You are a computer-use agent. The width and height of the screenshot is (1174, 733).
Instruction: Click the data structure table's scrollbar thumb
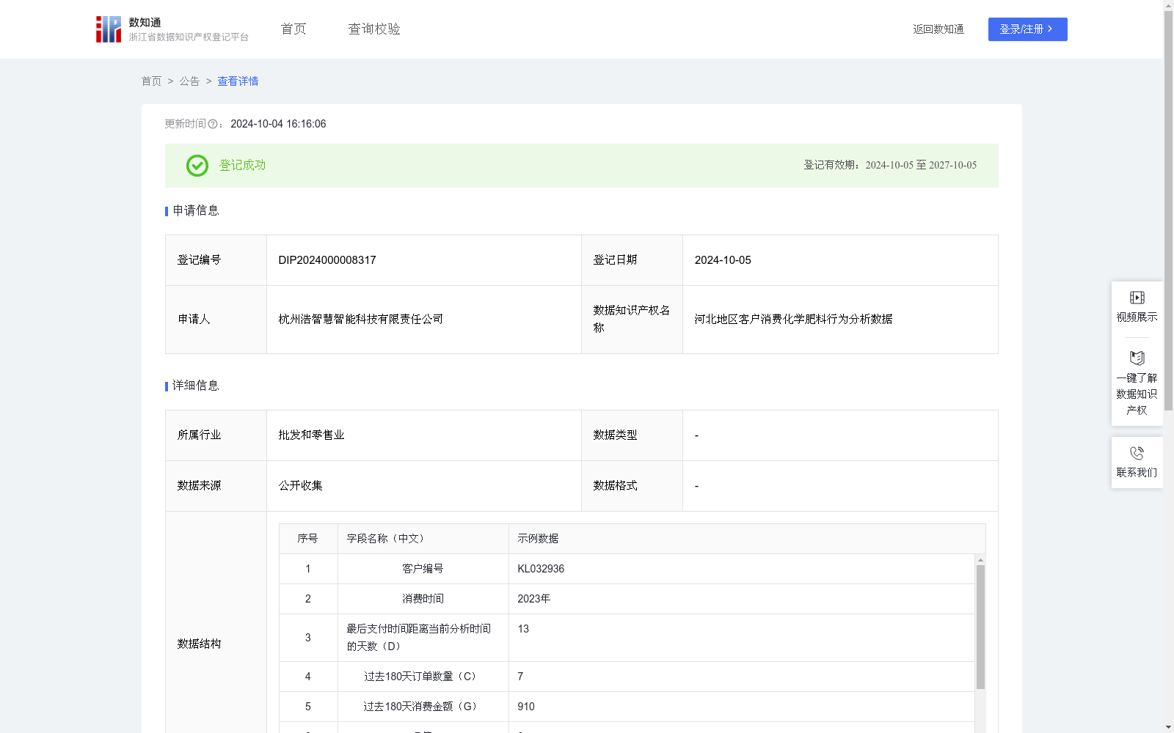[x=980, y=627]
